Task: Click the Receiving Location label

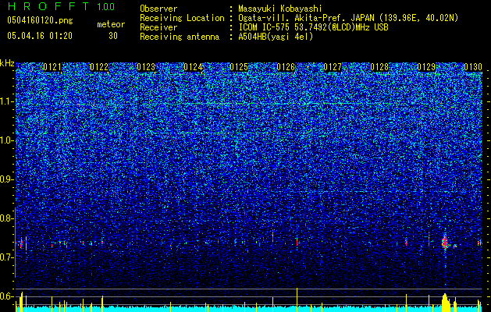Action: tap(182, 18)
